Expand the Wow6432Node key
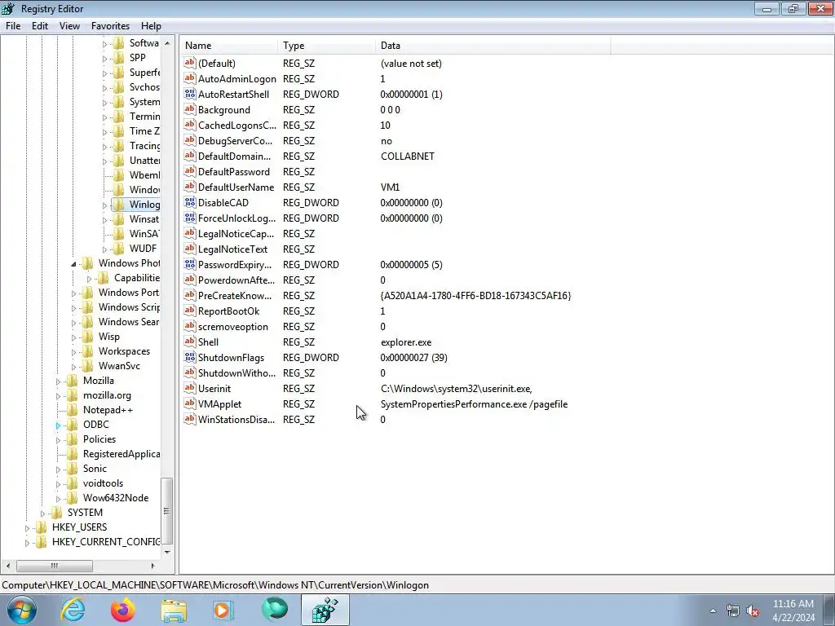835x626 pixels. tap(58, 498)
